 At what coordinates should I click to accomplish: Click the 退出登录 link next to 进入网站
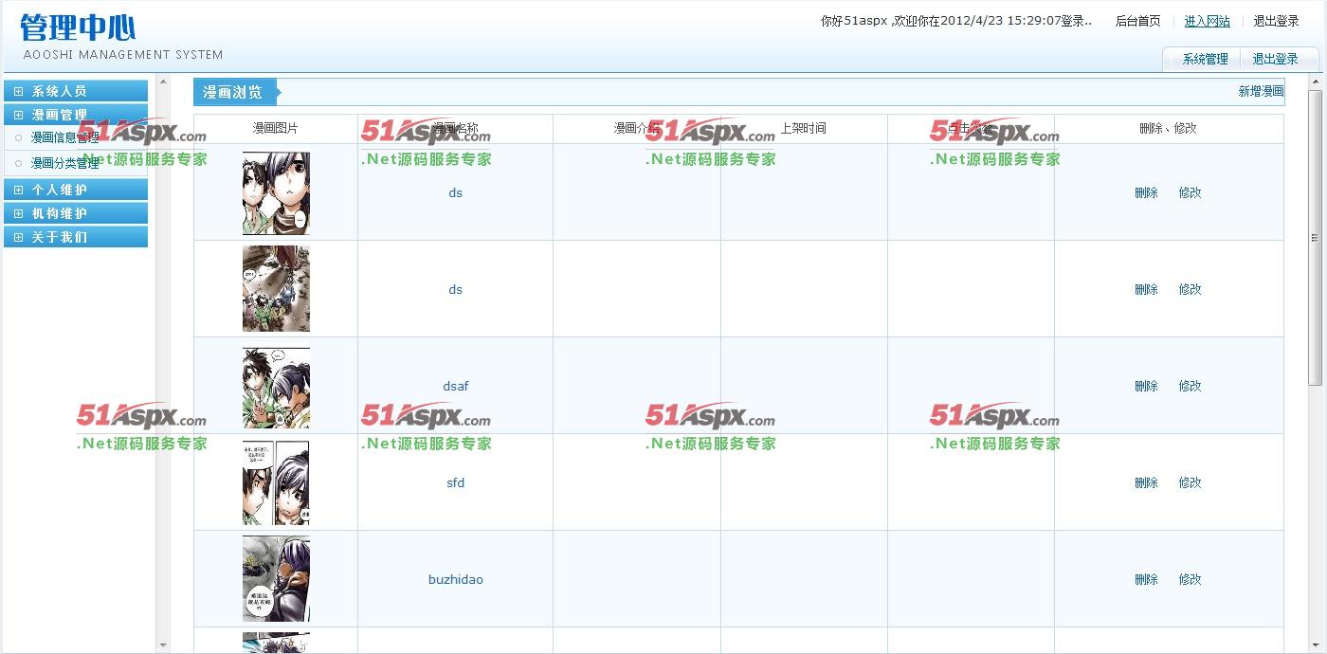(x=1276, y=21)
